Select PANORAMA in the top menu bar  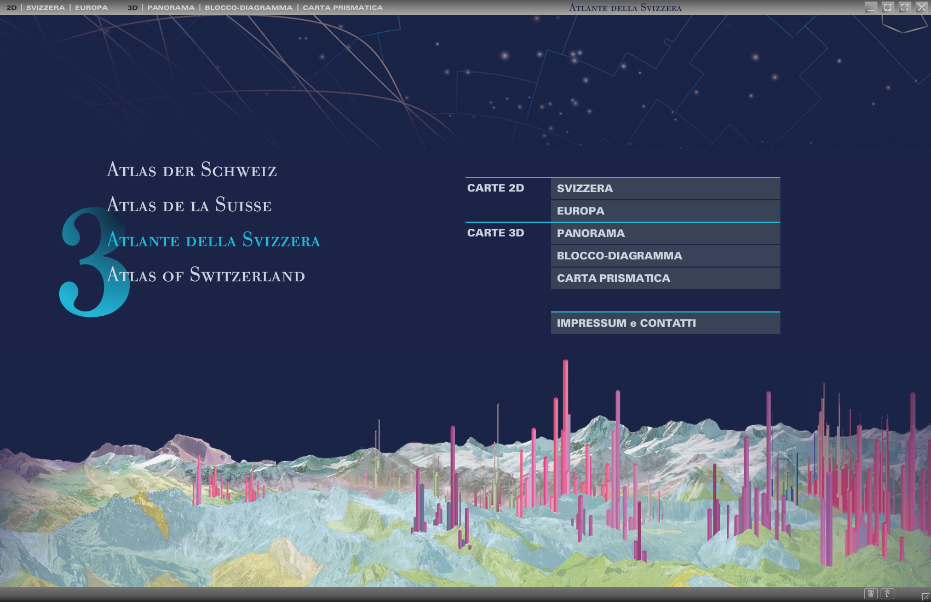click(x=171, y=8)
